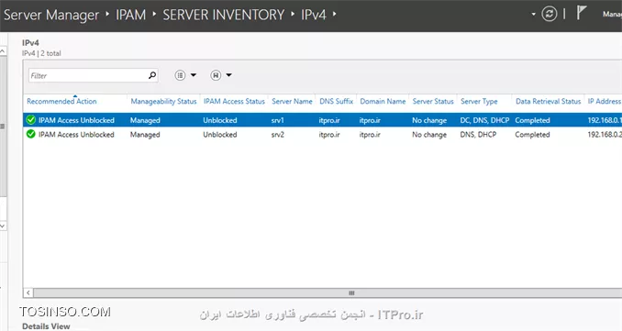The width and height of the screenshot is (622, 331).
Task: Sort by Recommended Action column
Action: click(61, 101)
